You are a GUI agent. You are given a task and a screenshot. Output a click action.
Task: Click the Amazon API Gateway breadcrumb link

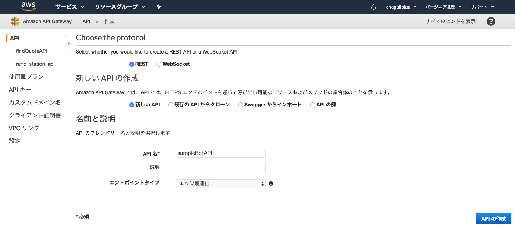47,21
